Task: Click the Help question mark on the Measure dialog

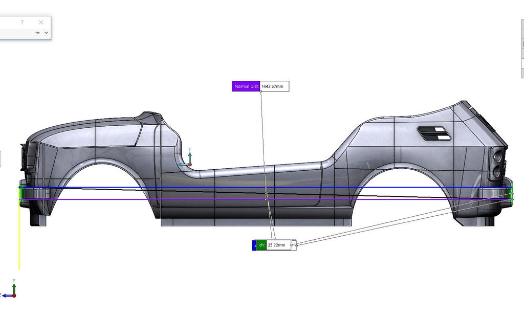Action: pos(22,22)
